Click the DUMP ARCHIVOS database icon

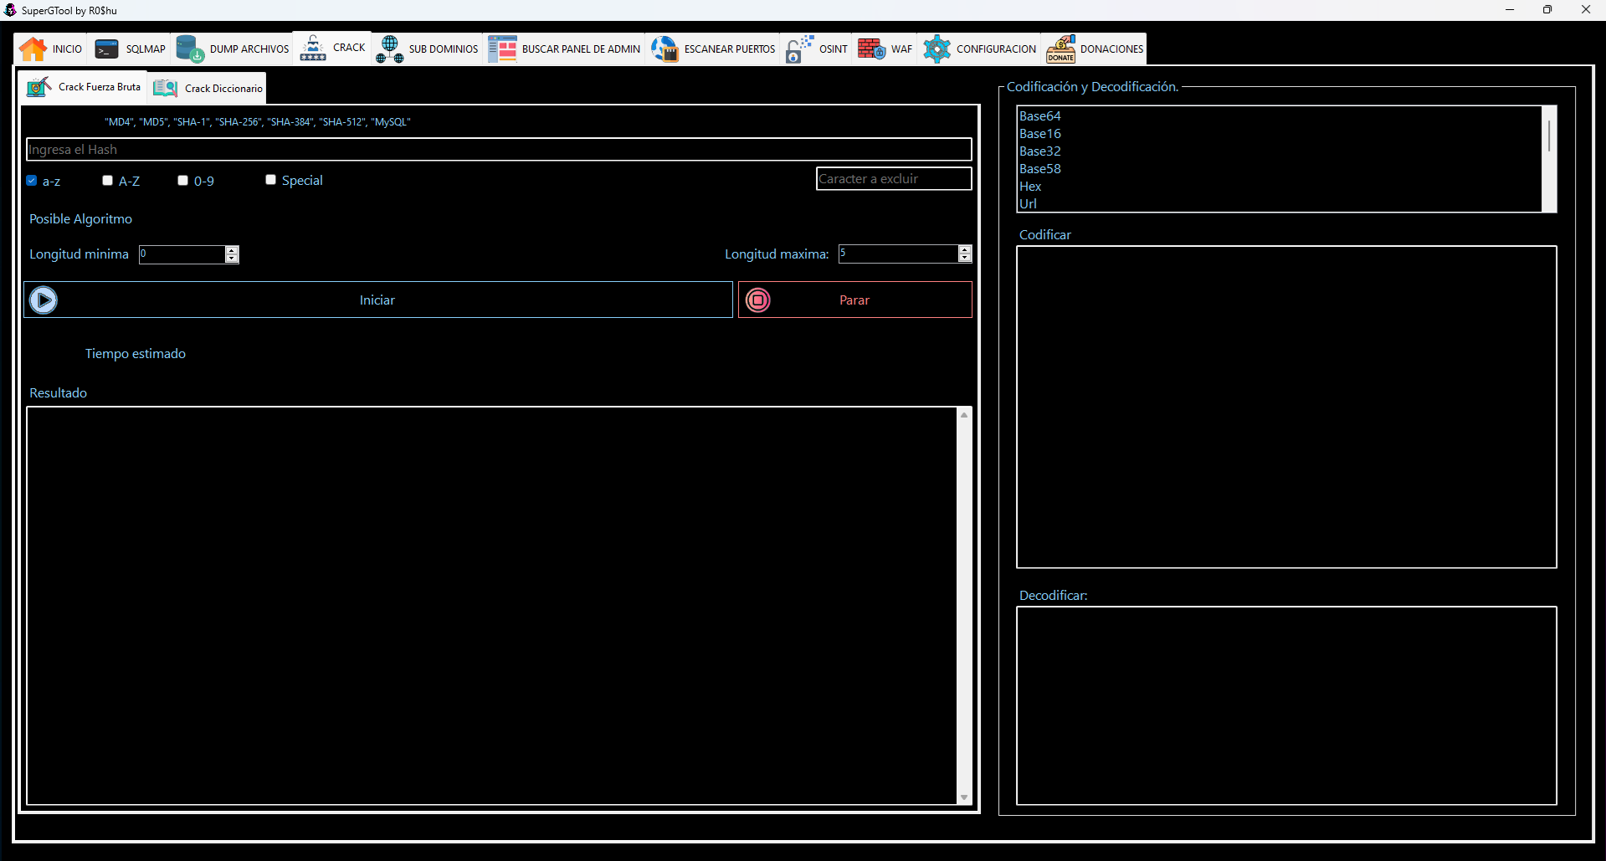pos(190,49)
